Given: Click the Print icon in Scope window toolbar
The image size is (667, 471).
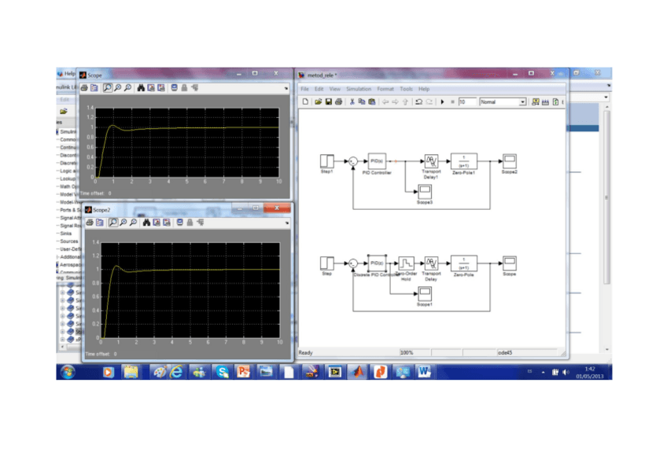Looking at the screenshot, I should (x=84, y=89).
